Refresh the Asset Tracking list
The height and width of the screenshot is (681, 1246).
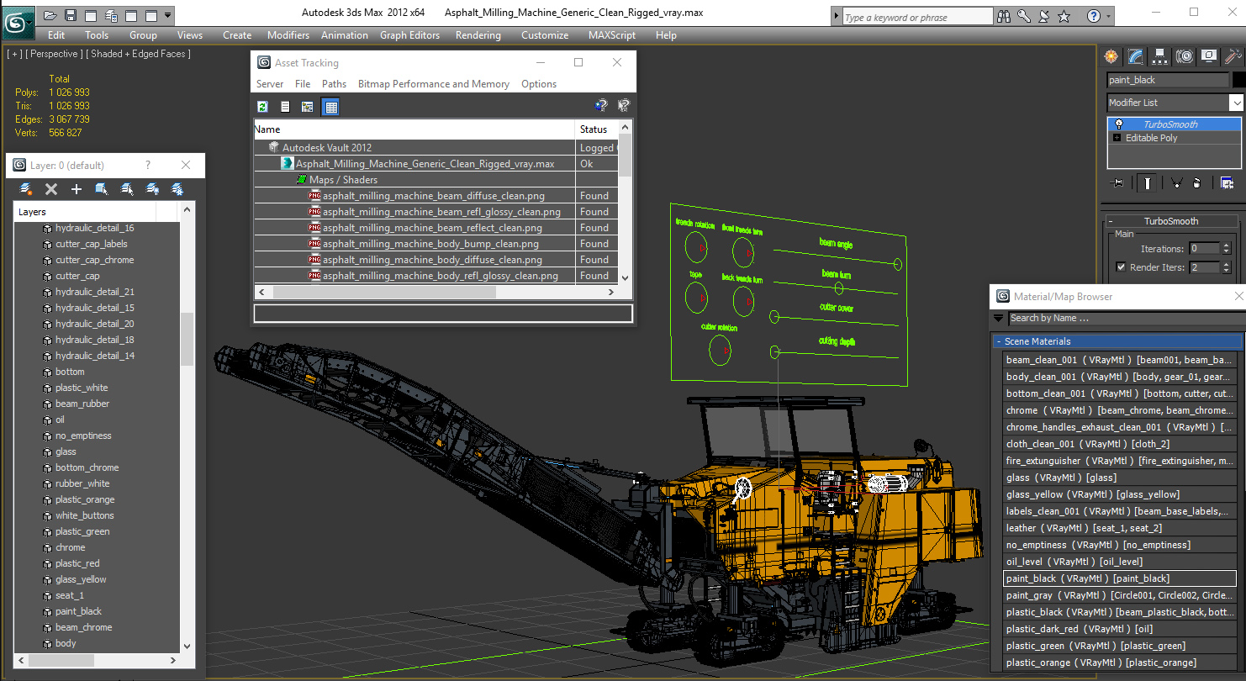pos(262,107)
